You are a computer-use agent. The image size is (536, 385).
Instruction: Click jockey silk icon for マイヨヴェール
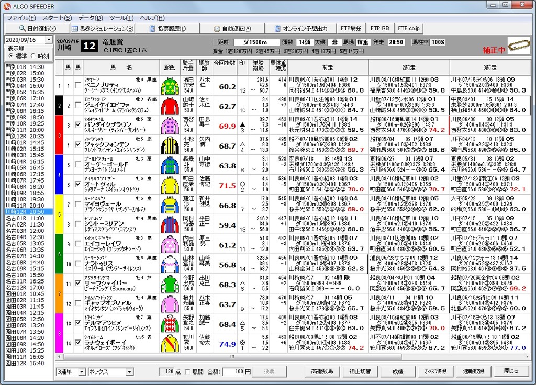click(x=170, y=205)
